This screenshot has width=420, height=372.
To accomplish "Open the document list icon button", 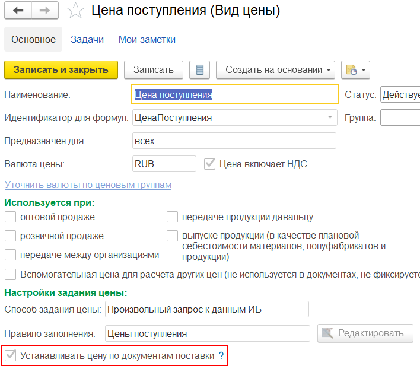I will [x=200, y=70].
